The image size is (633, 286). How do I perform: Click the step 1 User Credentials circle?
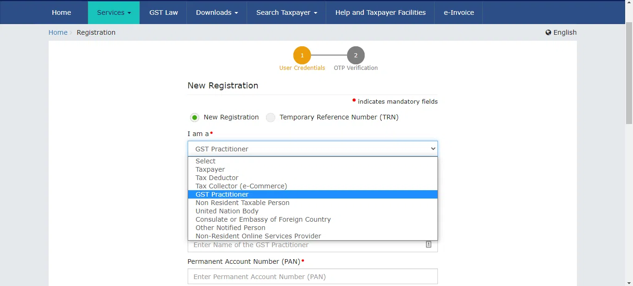coord(302,55)
